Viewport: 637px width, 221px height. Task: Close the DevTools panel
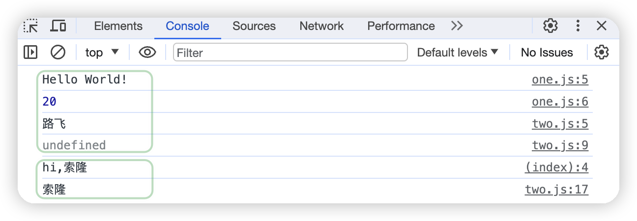(602, 26)
